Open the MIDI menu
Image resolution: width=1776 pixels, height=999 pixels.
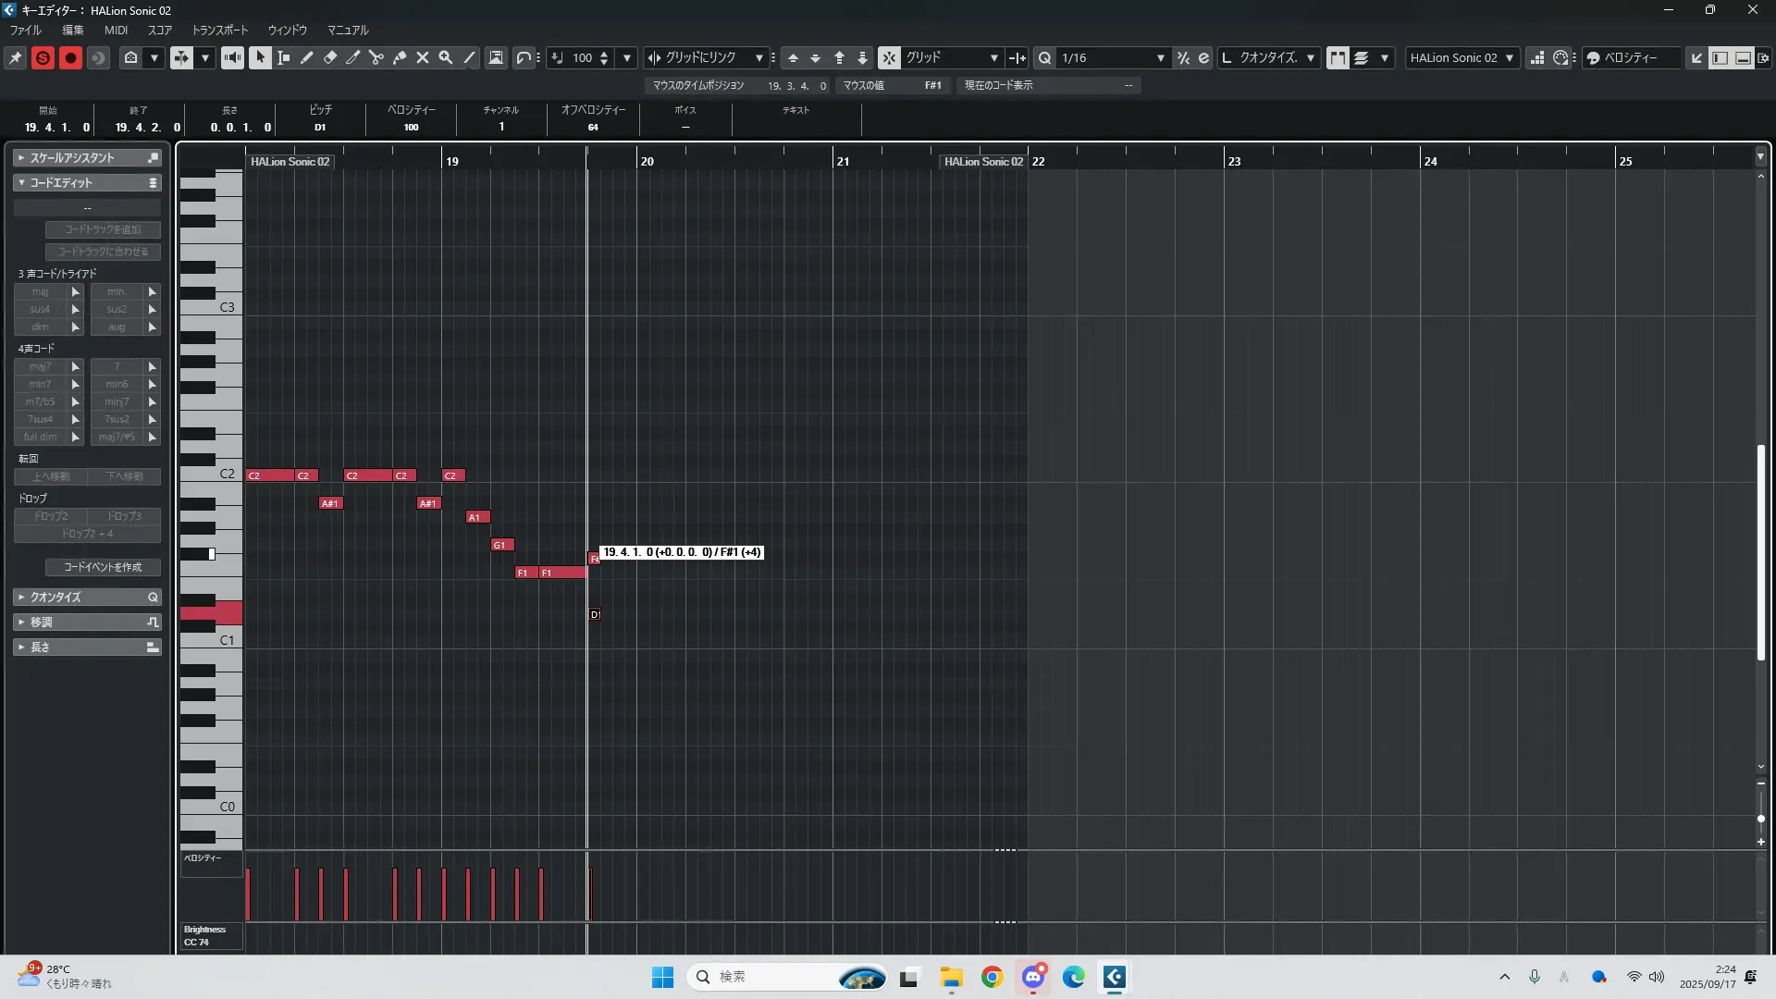click(116, 30)
